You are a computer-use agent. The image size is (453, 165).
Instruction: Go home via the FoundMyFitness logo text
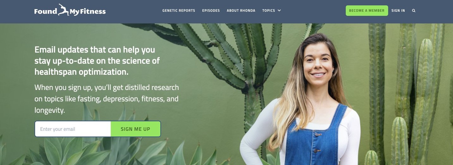[70, 10]
